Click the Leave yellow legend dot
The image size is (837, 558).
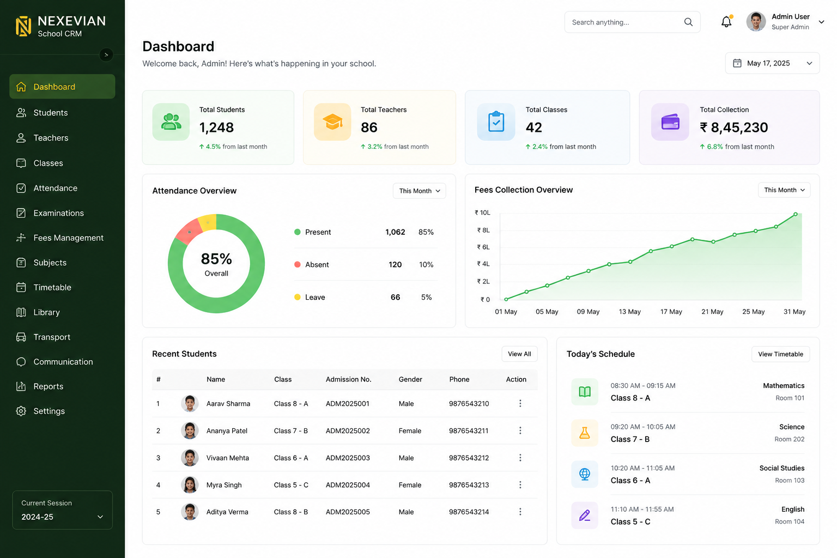click(298, 297)
